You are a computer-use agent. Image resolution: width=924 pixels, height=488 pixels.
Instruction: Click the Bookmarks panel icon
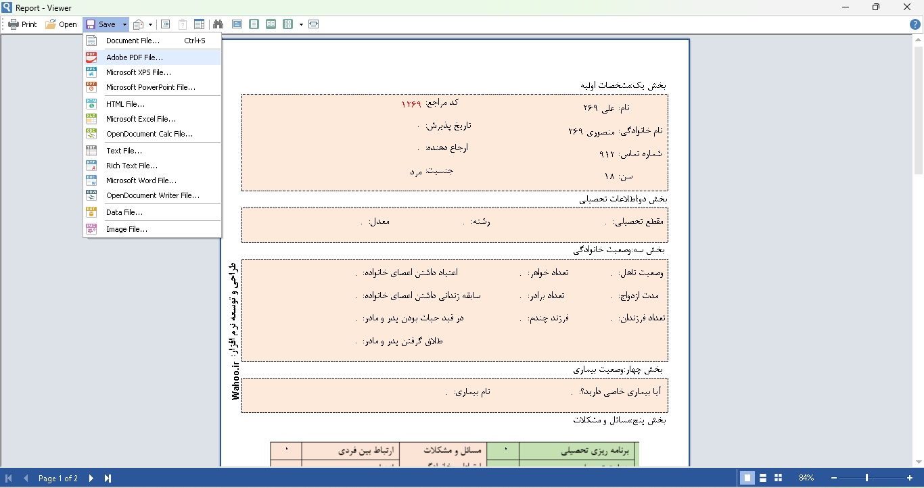click(165, 24)
